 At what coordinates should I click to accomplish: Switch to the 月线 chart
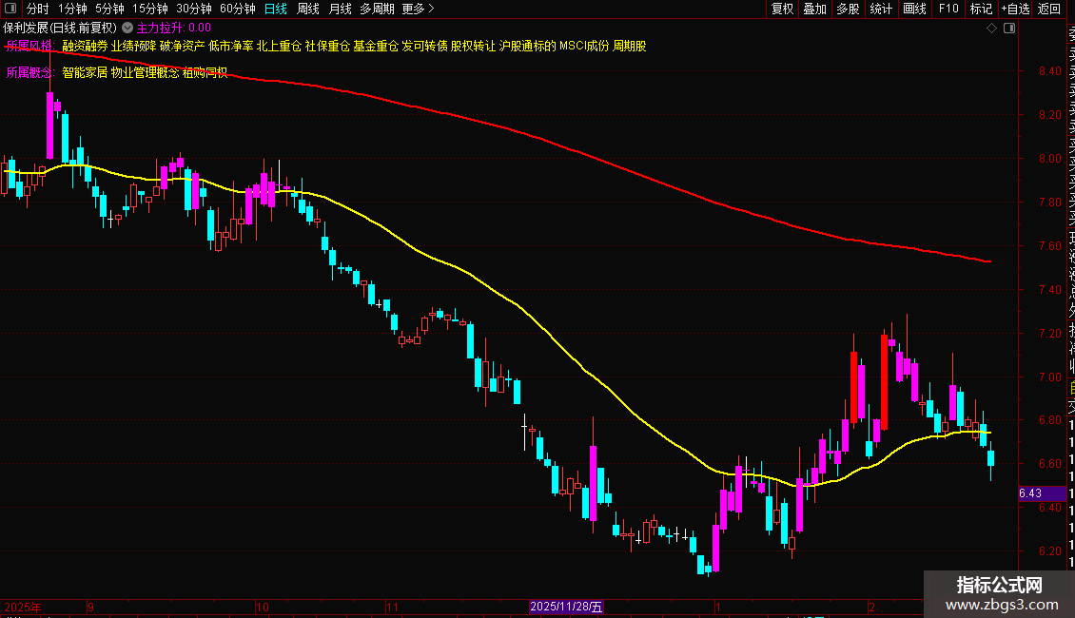[340, 9]
